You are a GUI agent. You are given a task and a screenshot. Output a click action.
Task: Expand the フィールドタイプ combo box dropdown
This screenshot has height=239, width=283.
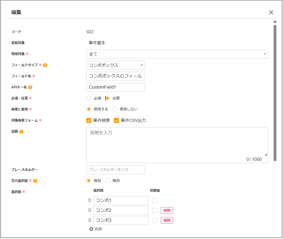point(116,65)
